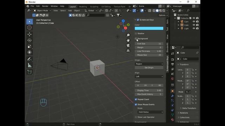225x126 pixels.
Task: Open Object Data green triangle icon
Action: coord(173,115)
